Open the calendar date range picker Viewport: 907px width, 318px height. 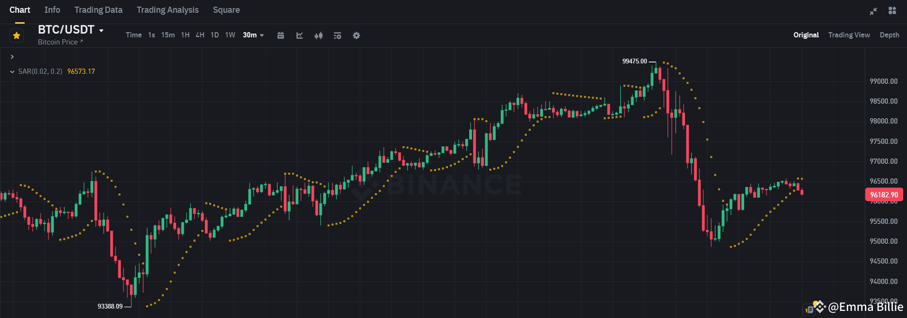click(x=281, y=35)
